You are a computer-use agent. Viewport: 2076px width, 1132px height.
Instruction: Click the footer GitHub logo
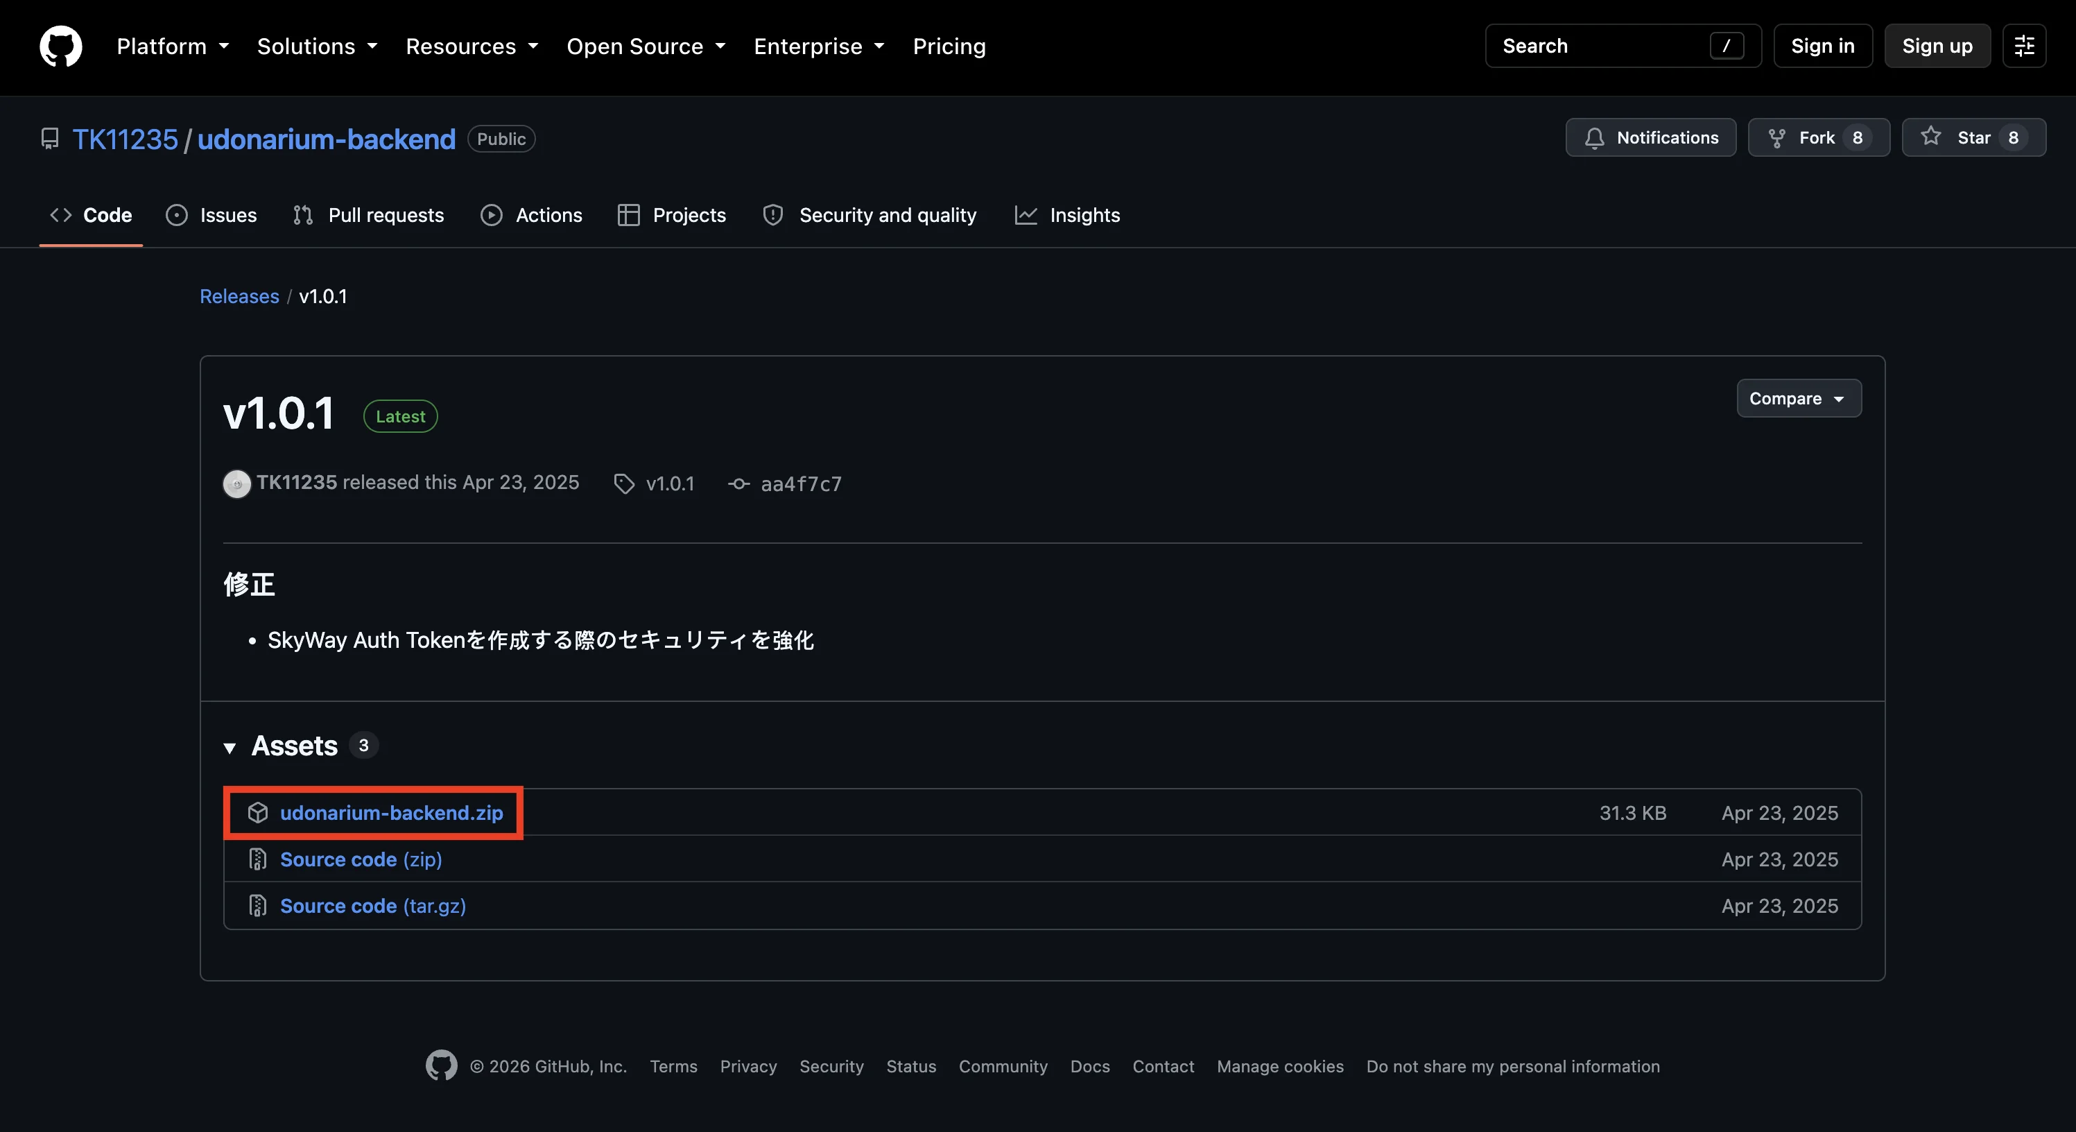(442, 1066)
